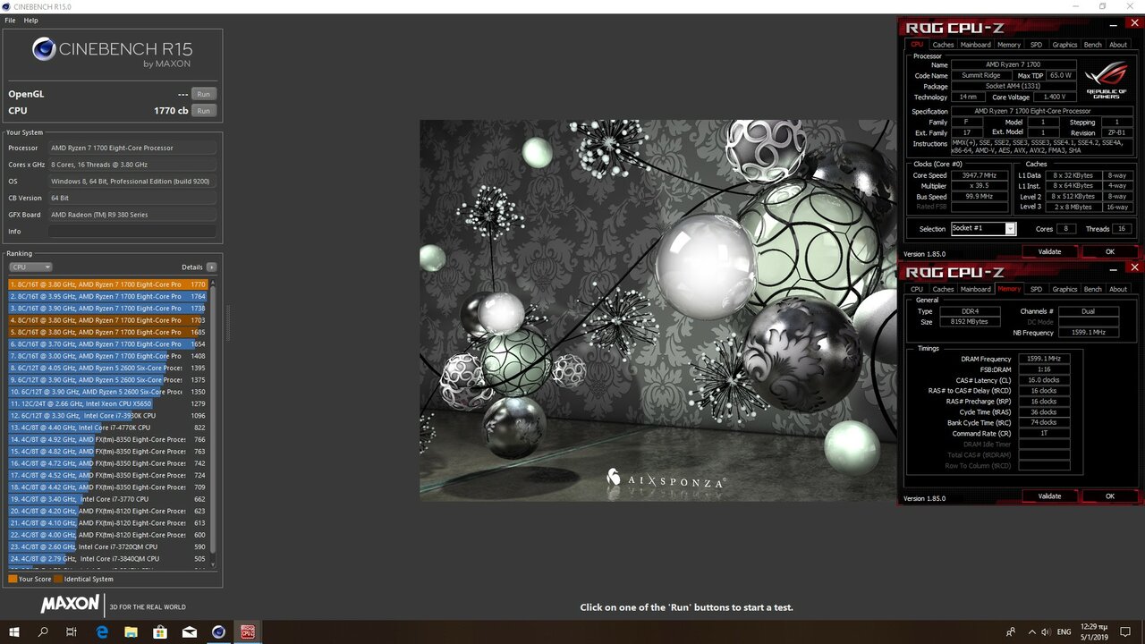This screenshot has width=1145, height=644.
Task: Click the Republic of Gamers logo
Action: (x=1106, y=81)
